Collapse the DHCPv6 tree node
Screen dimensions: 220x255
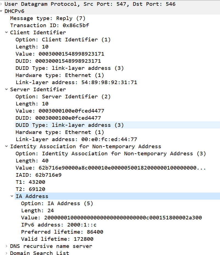click(1, 11)
